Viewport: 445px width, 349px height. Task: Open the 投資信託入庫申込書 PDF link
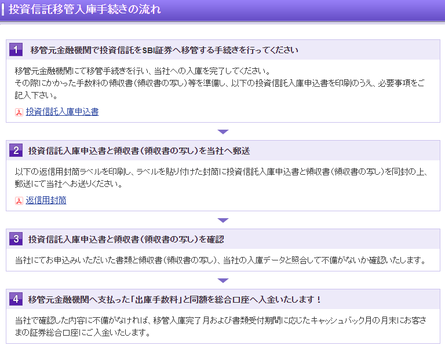[x=62, y=112]
